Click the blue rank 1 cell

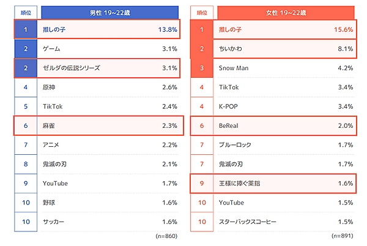tap(26, 29)
